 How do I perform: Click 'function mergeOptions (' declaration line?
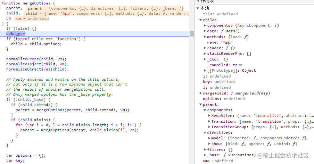click(28, 3)
